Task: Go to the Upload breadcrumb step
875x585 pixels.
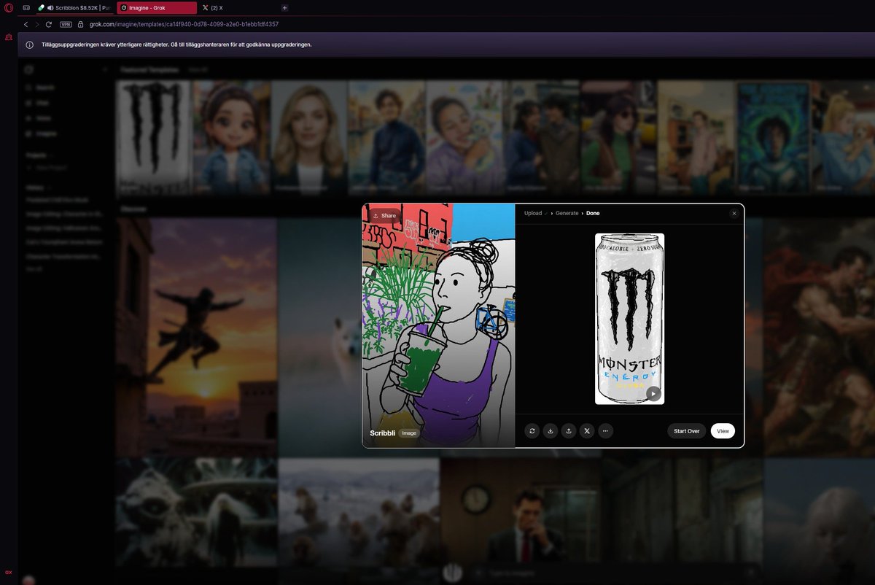Action: (x=533, y=213)
